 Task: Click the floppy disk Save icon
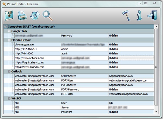coord(9,15)
